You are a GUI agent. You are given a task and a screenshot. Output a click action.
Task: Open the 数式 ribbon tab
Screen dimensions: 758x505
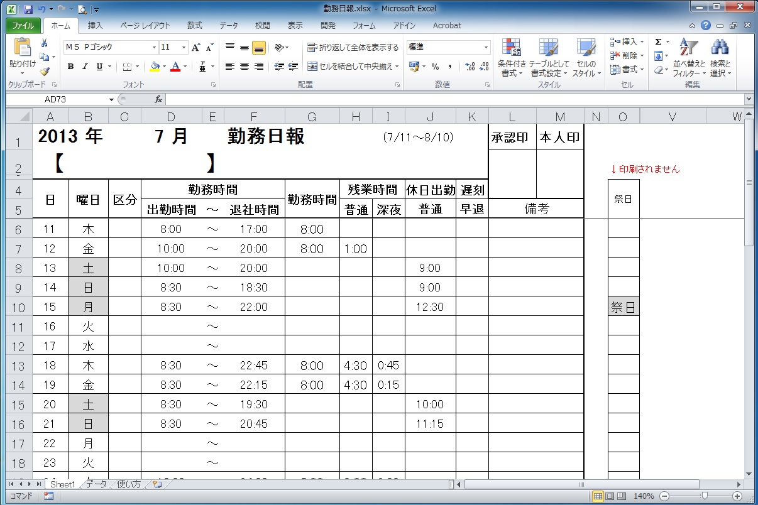click(x=194, y=26)
